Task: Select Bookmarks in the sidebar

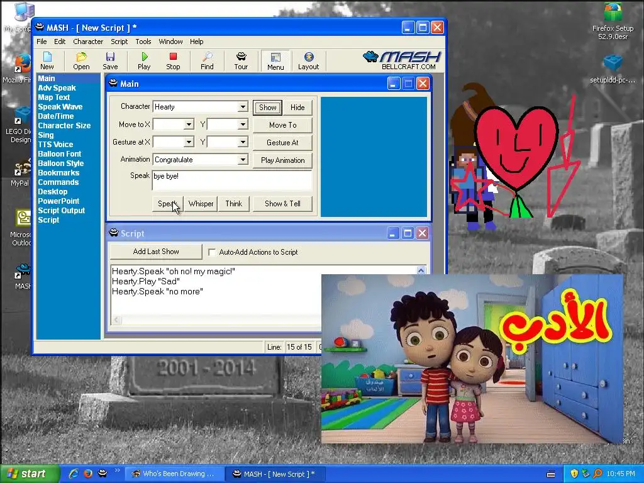Action: pos(58,173)
